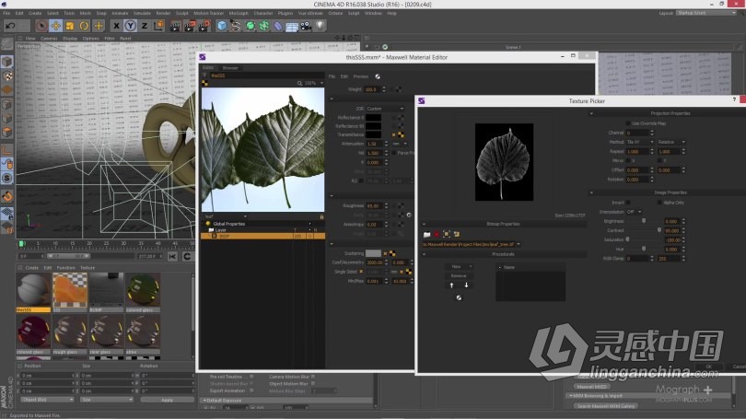Click the green array modeling icon
The height and width of the screenshot is (419, 746).
tap(264, 26)
